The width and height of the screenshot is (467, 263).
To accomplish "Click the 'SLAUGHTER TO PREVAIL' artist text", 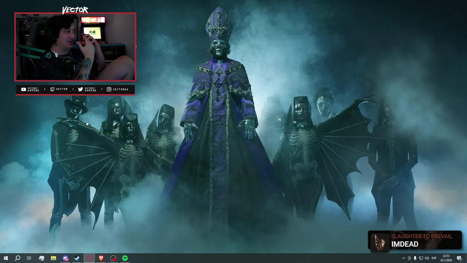I will (x=421, y=236).
